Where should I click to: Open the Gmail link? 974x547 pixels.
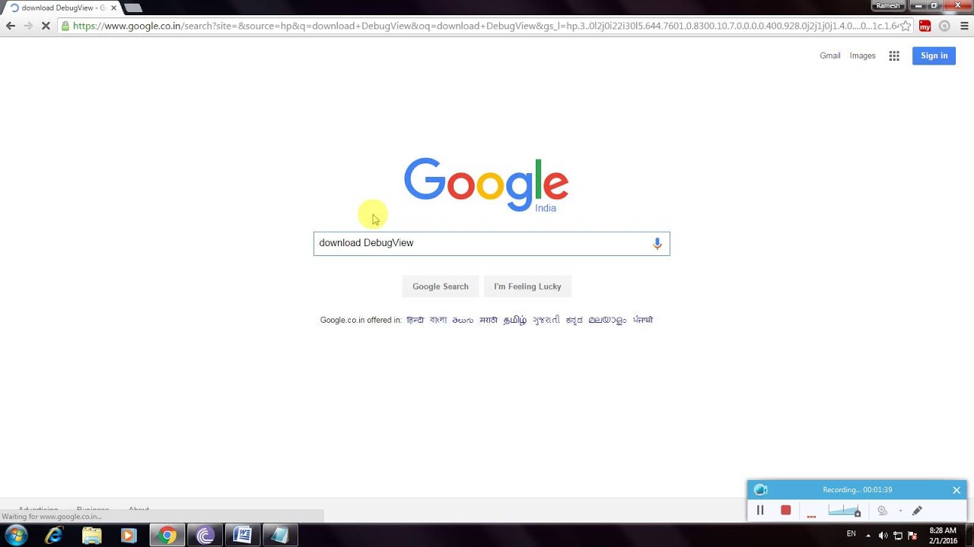830,55
